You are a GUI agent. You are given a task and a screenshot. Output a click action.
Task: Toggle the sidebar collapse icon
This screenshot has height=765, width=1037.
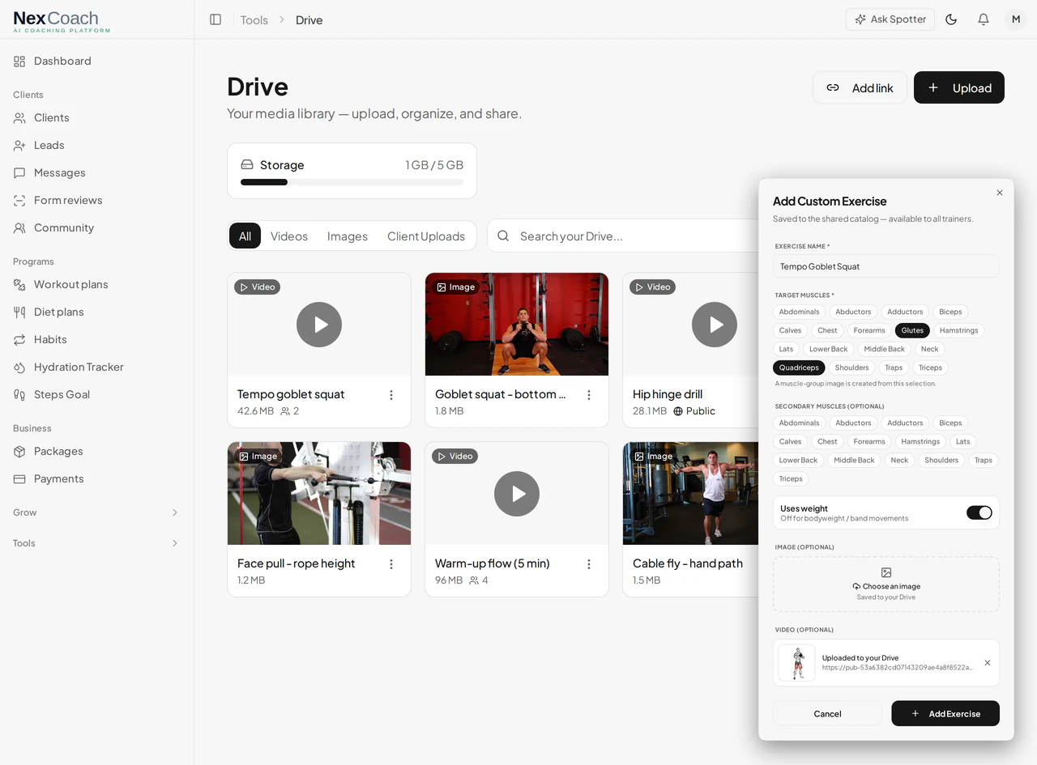click(216, 19)
